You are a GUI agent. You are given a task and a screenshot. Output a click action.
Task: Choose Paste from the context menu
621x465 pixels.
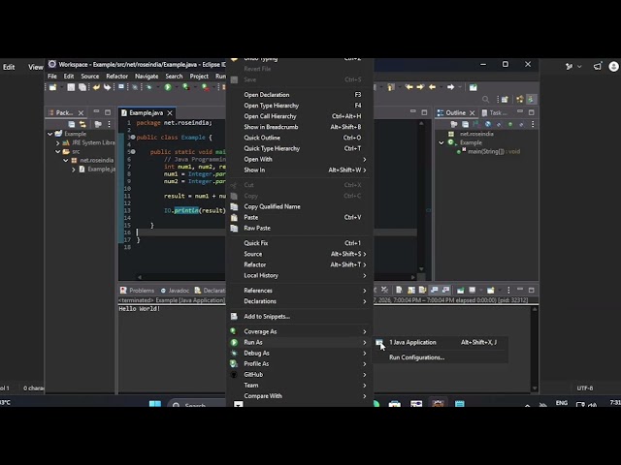coord(299,217)
